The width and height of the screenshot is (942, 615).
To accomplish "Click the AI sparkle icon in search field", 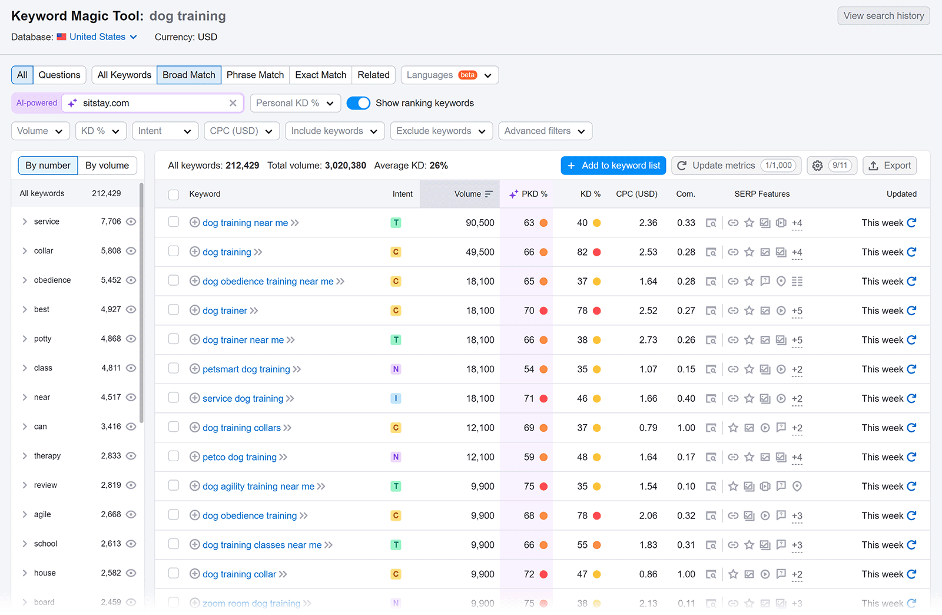I will [72, 102].
